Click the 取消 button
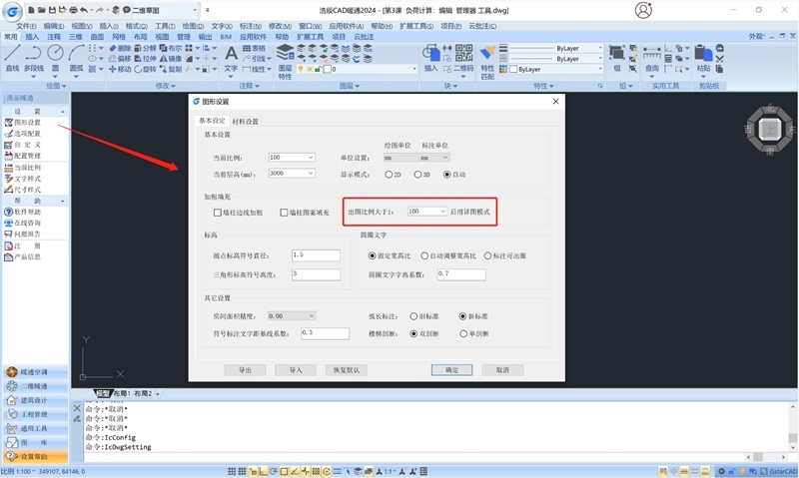The image size is (799, 478). click(x=502, y=370)
